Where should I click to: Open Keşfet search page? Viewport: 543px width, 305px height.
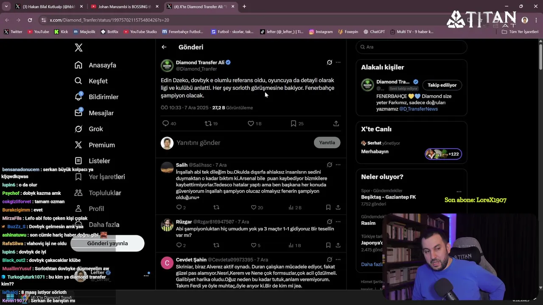(x=91, y=81)
